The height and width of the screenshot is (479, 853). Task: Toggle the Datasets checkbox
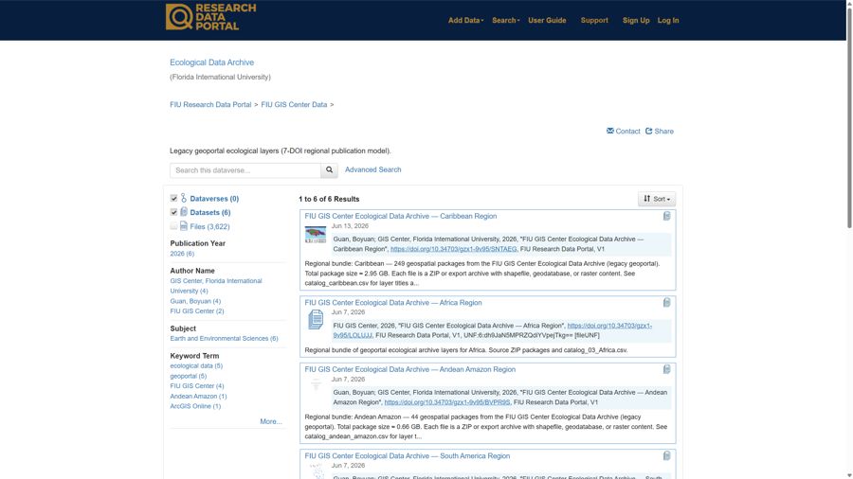coord(173,212)
